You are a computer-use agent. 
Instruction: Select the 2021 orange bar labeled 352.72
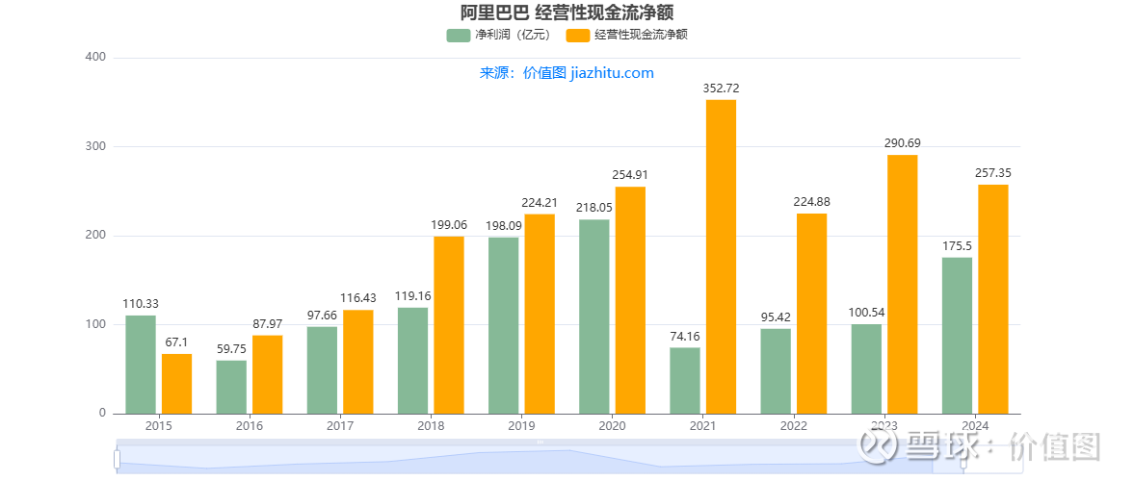click(x=721, y=257)
